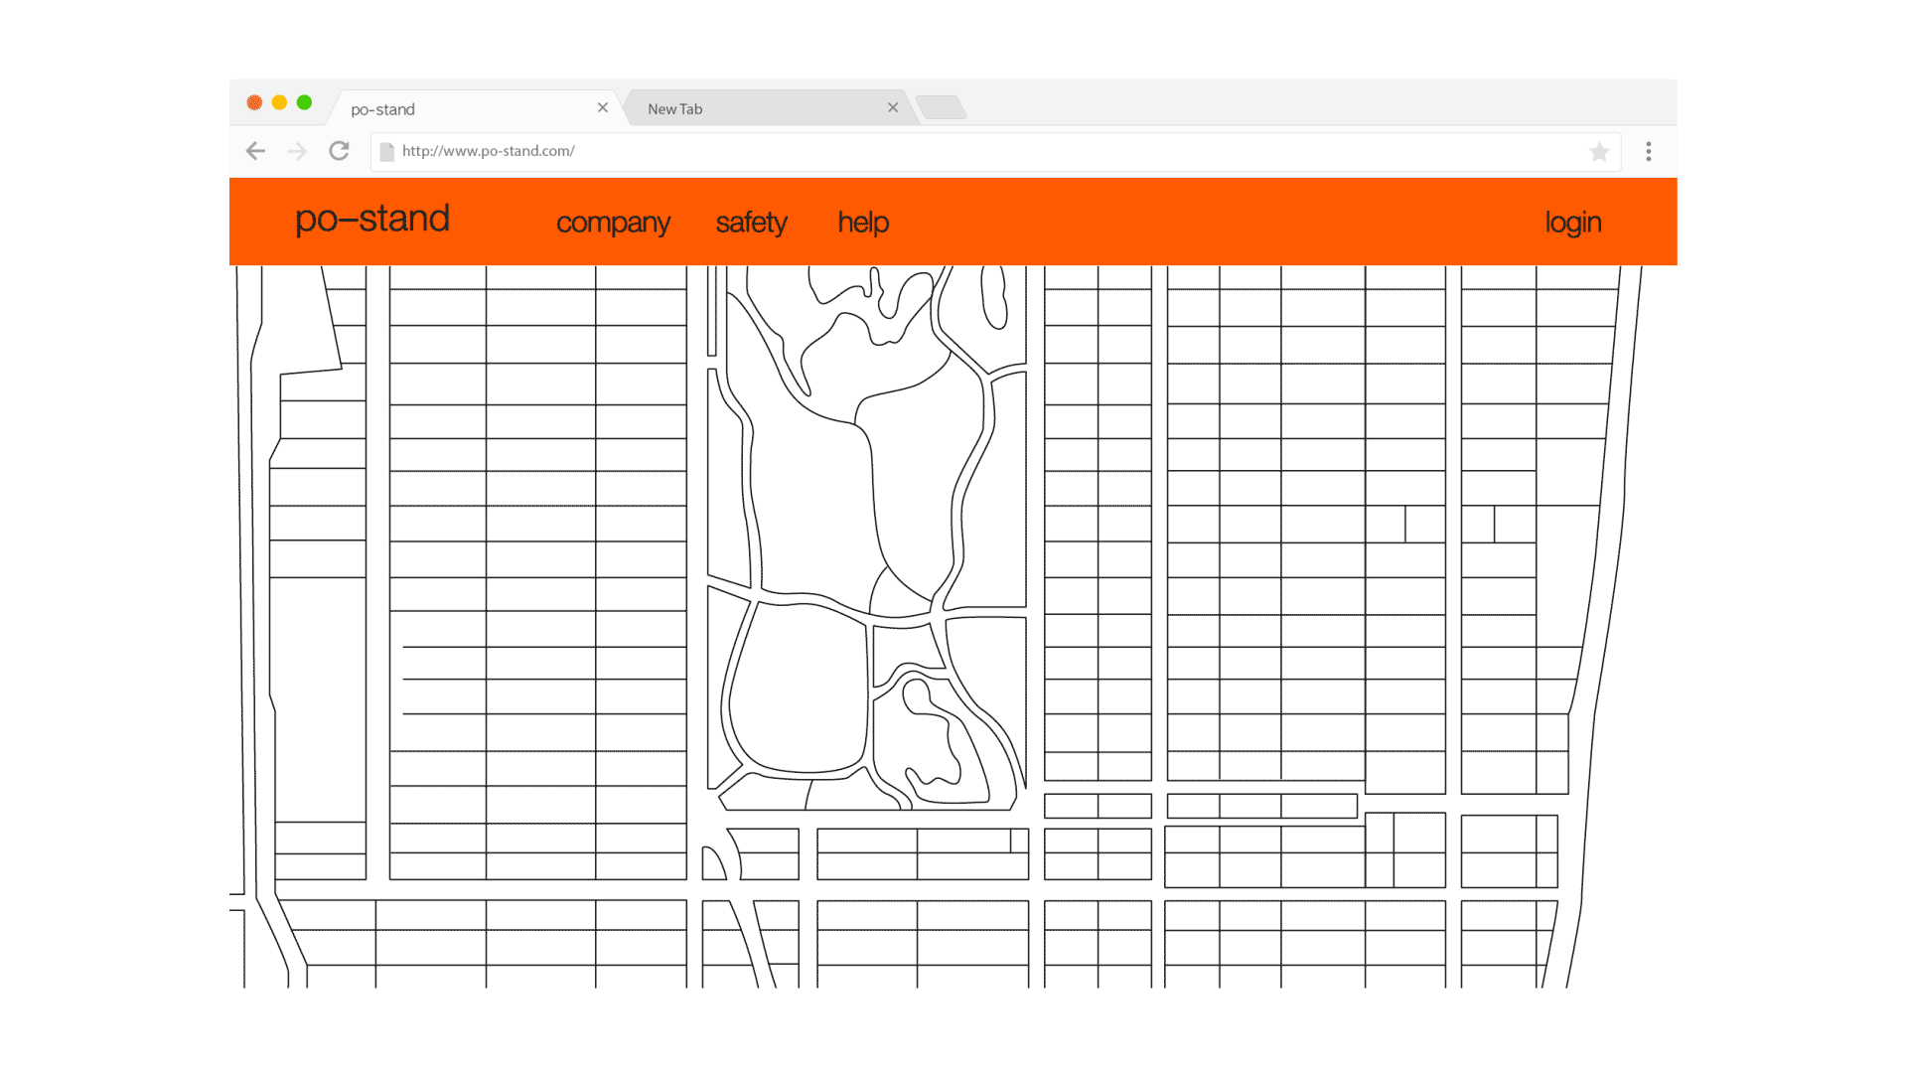Open the safety menu item

tap(751, 223)
